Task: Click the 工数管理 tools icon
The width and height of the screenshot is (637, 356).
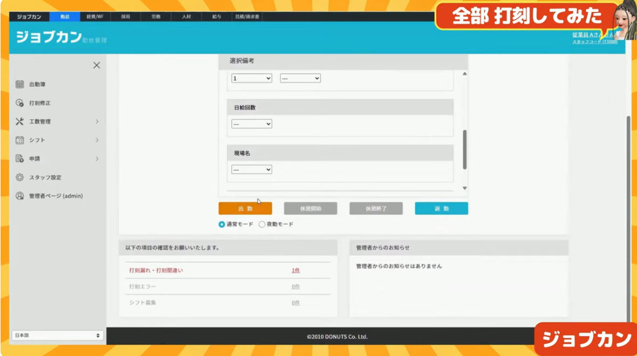Action: tap(19, 121)
